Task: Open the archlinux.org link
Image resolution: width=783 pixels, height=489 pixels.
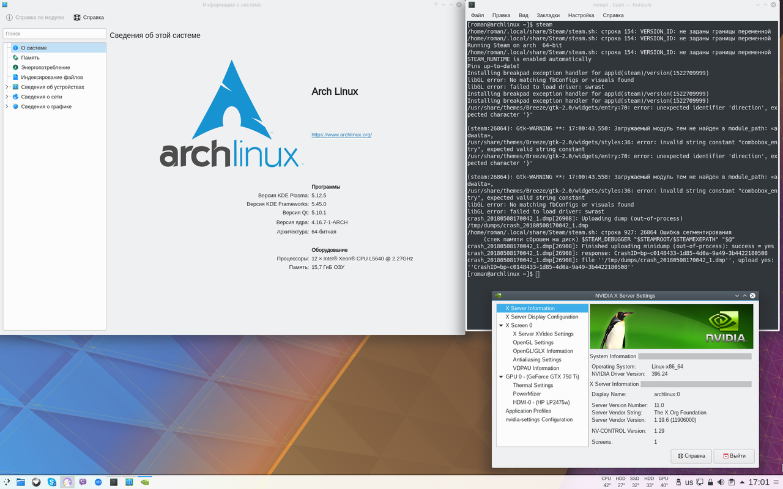Action: (x=341, y=134)
